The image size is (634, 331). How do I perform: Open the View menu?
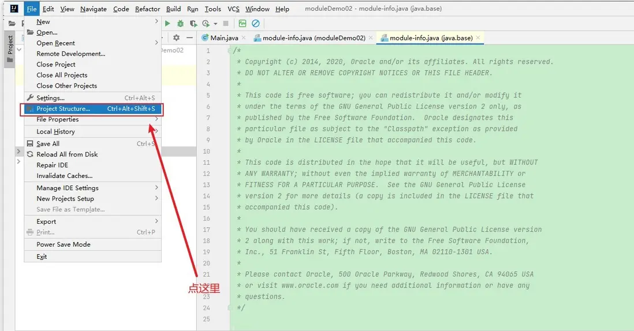point(67,9)
